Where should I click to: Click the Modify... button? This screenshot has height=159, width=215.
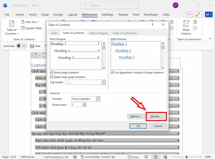tap(156, 116)
